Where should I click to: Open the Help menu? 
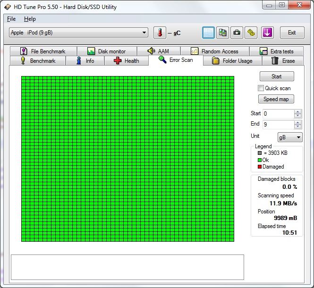pos(30,19)
